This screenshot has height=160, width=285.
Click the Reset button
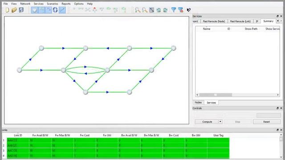pos(267,122)
